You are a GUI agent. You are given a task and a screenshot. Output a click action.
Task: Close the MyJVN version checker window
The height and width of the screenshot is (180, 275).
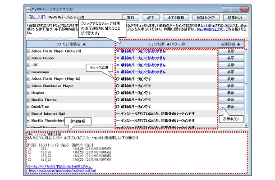(x=244, y=9)
